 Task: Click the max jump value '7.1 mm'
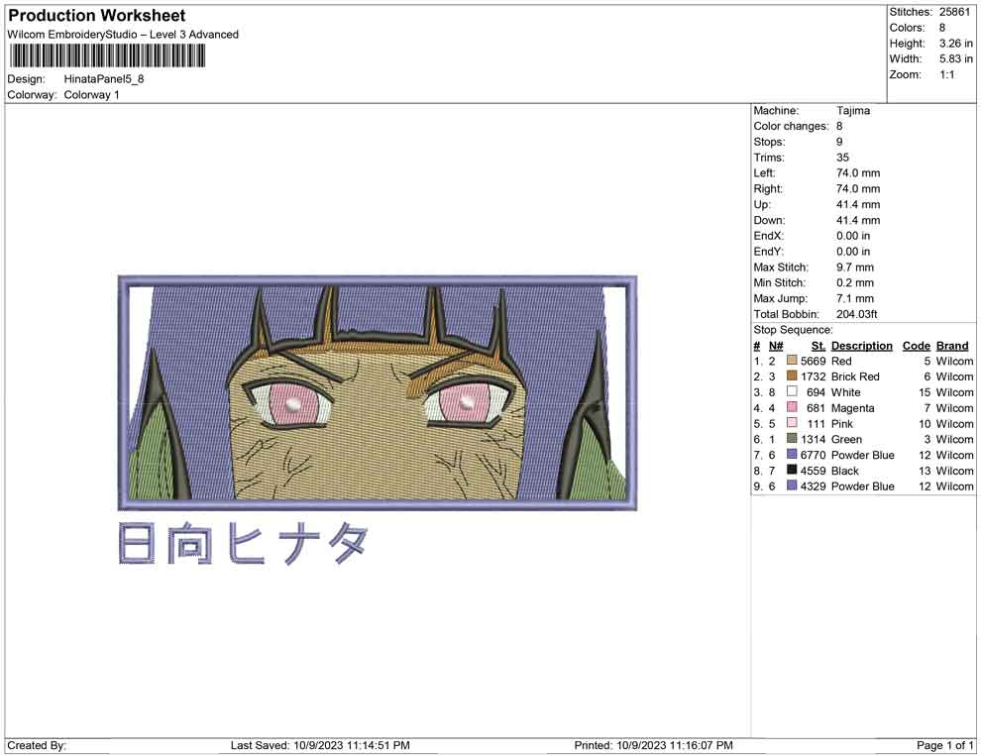point(855,298)
